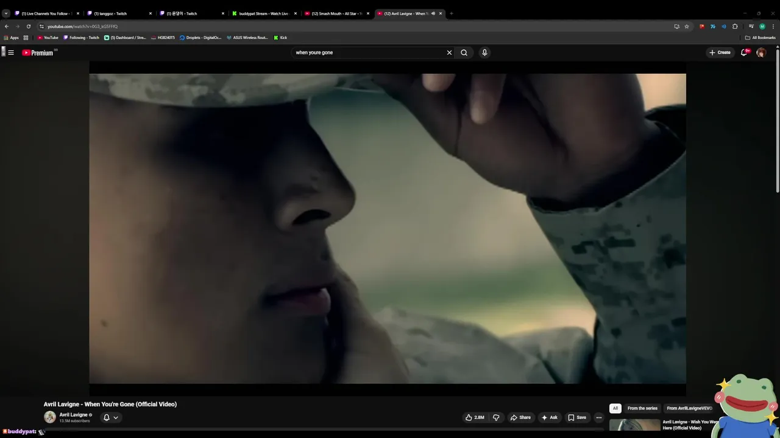The width and height of the screenshot is (780, 438).
Task: Expand subscription notification options chevron
Action: (x=116, y=417)
